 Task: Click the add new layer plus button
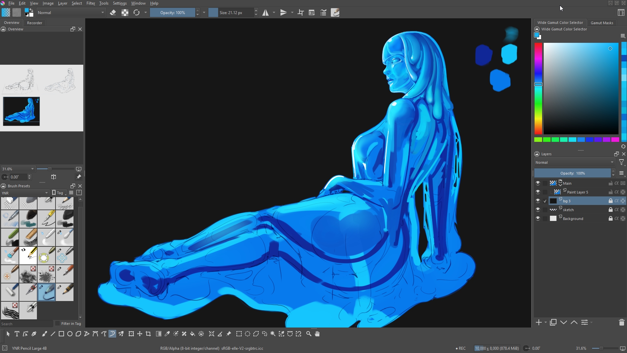click(539, 323)
